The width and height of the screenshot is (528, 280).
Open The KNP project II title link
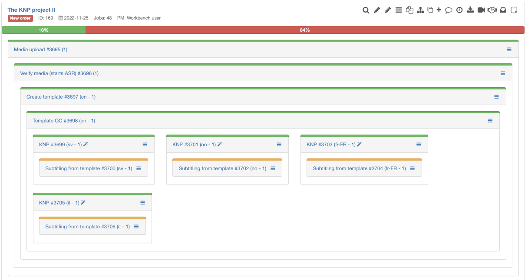31,10
